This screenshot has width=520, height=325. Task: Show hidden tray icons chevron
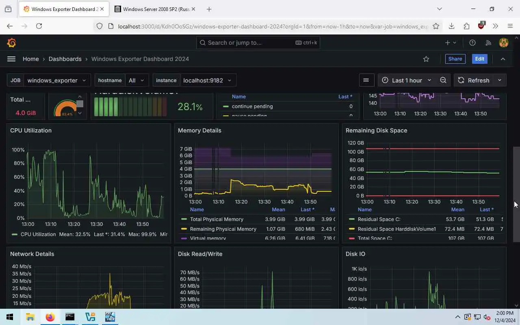(x=458, y=317)
